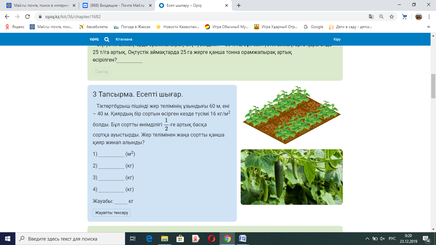Viewport: 436px width, 245px height.
Task: Open the Погода в Жаксах bookmark
Action: coord(132,27)
